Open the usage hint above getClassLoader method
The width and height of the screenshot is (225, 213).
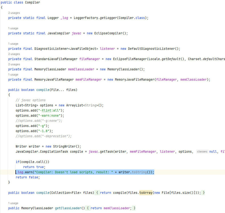click(13, 203)
